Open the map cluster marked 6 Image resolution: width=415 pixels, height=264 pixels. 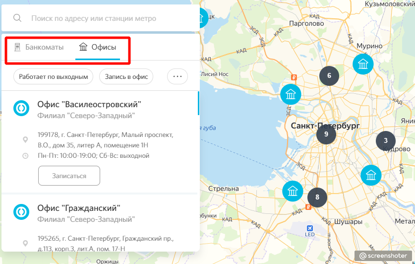329,76
